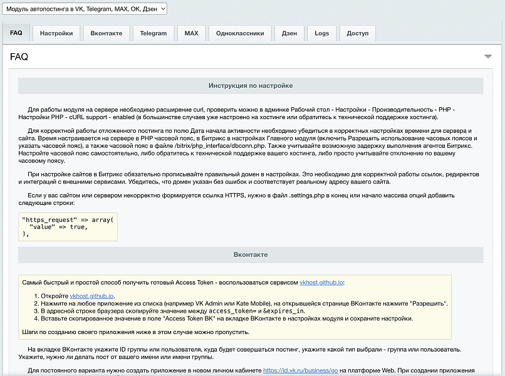Open the Одноклассники tab
The height and width of the screenshot is (376, 505).
(240, 33)
